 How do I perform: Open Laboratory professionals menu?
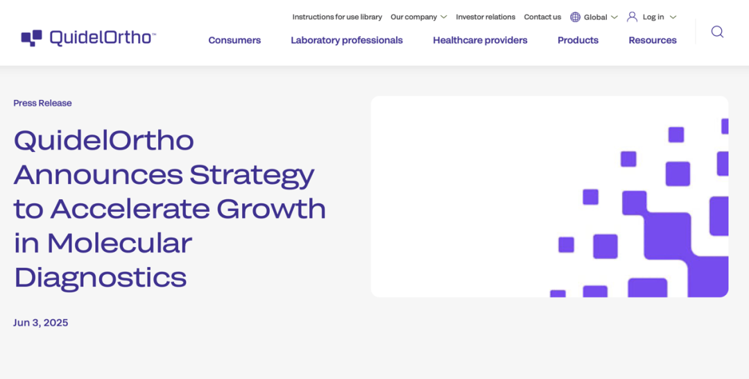click(x=347, y=40)
